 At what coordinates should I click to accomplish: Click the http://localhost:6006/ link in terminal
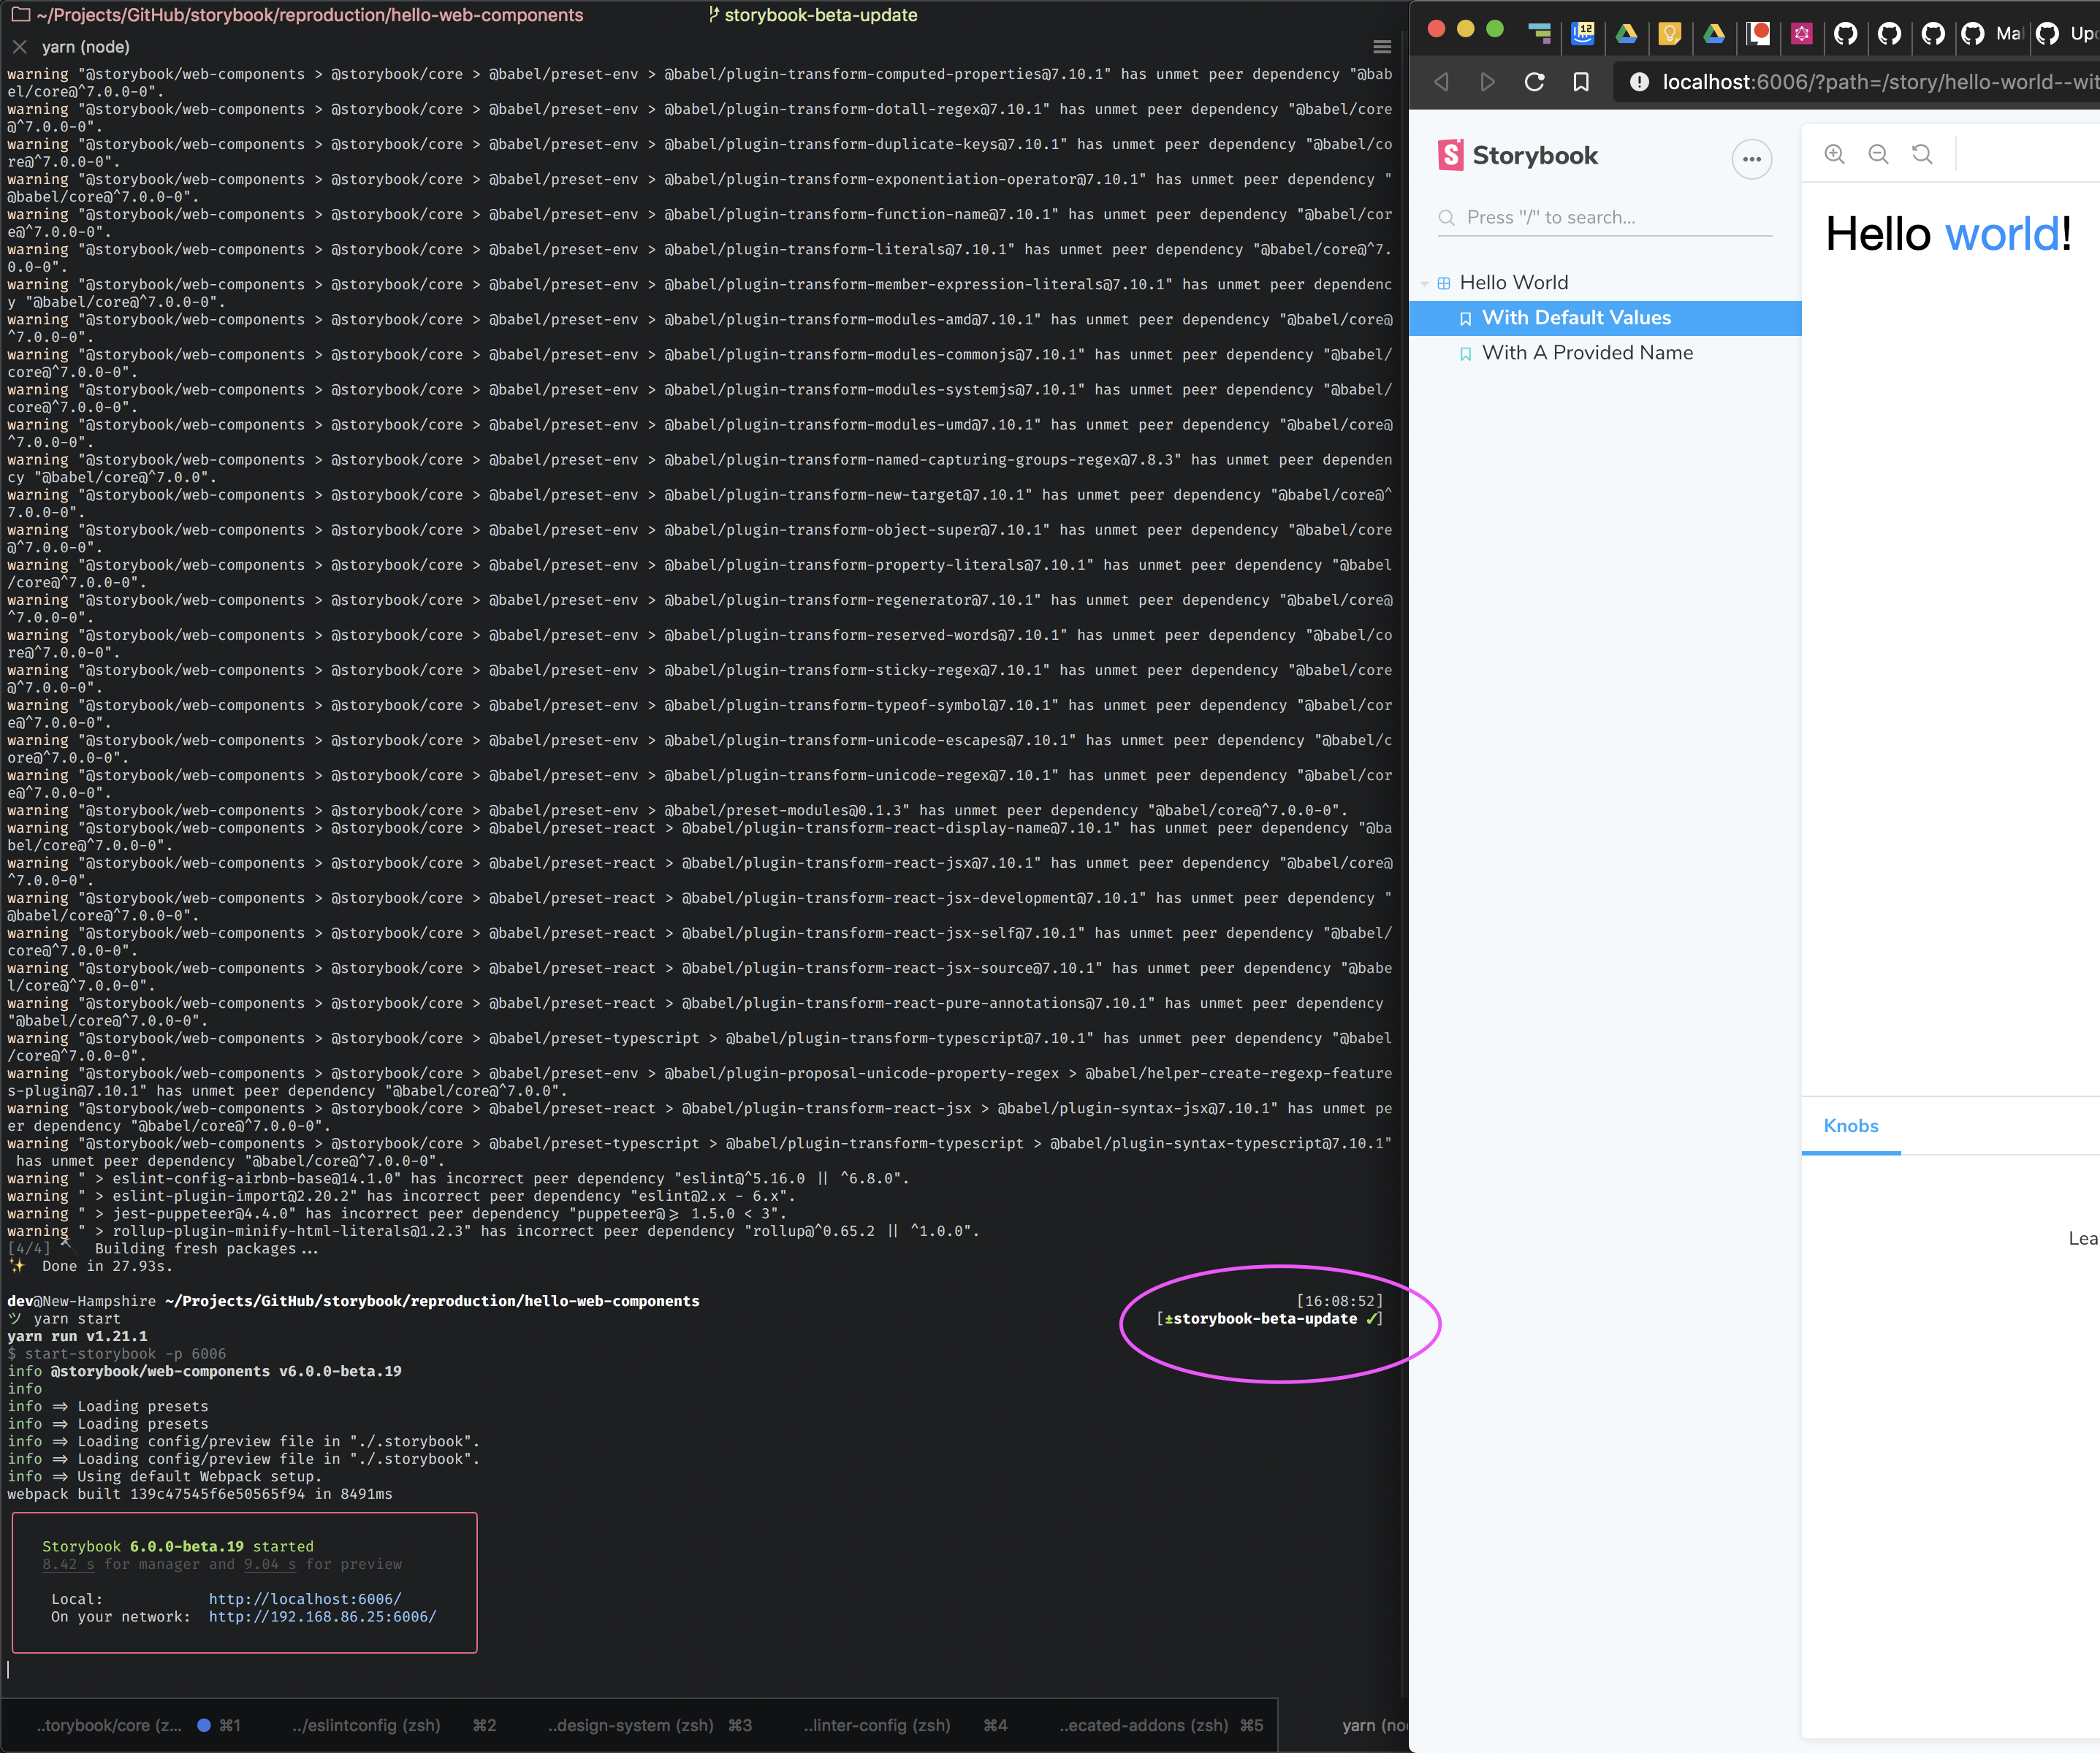click(304, 1599)
